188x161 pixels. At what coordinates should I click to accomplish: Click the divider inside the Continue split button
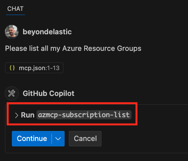[x=52, y=139]
